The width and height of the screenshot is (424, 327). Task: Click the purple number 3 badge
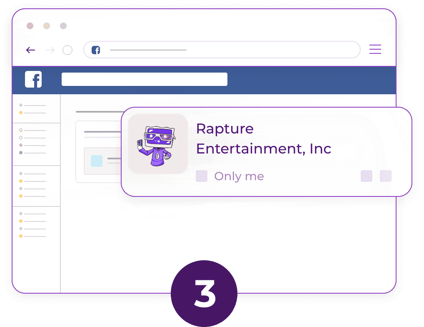(x=204, y=293)
